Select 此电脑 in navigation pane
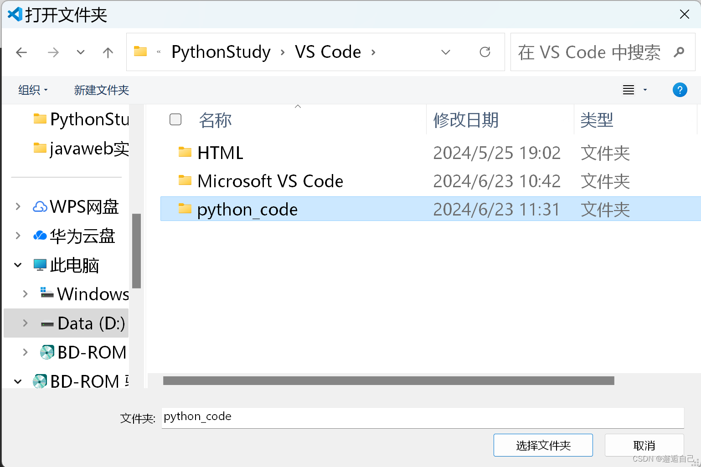 [74, 265]
